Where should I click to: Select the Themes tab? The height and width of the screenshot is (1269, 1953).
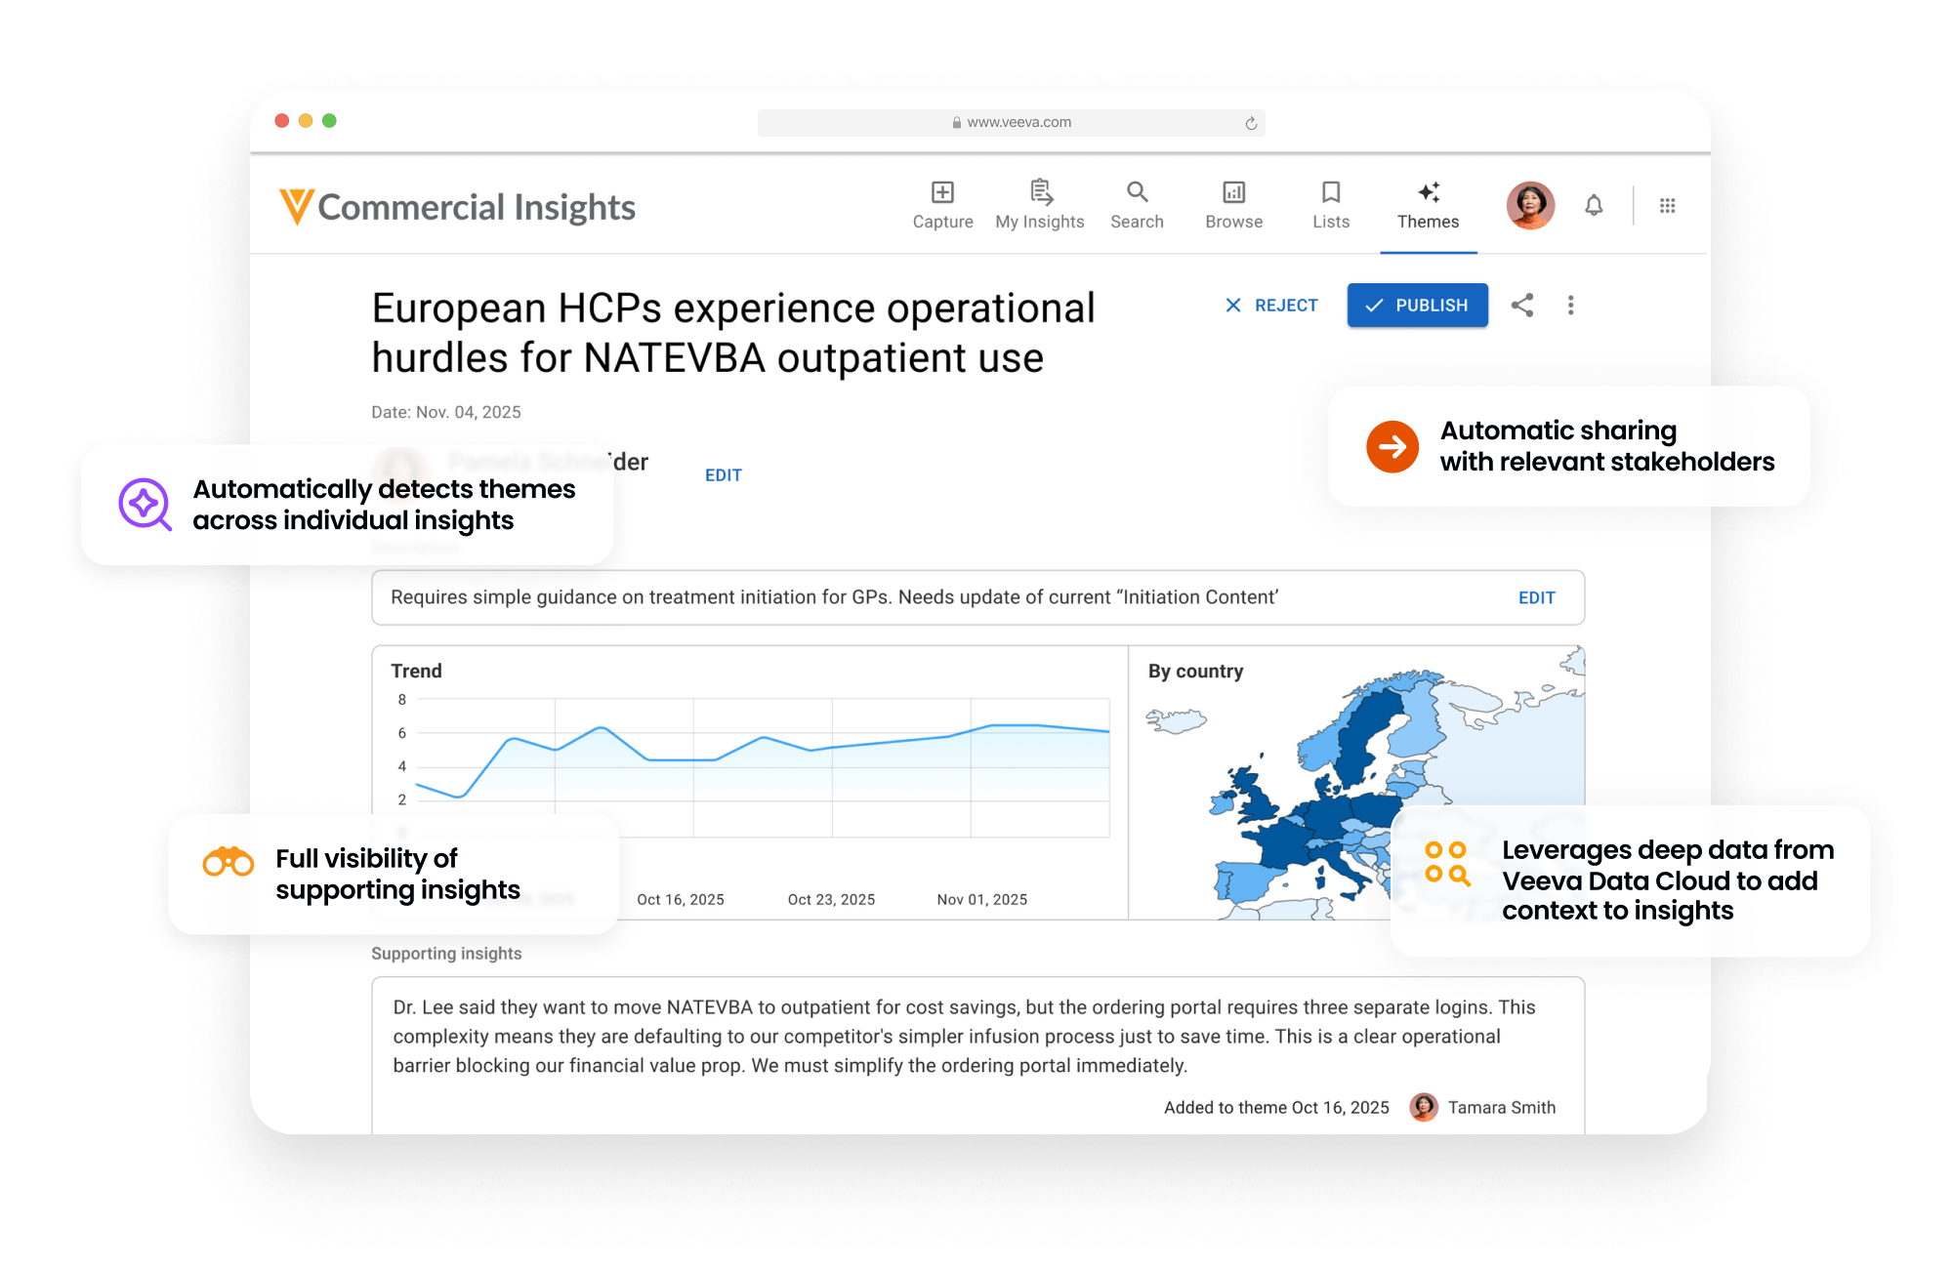(x=1428, y=205)
